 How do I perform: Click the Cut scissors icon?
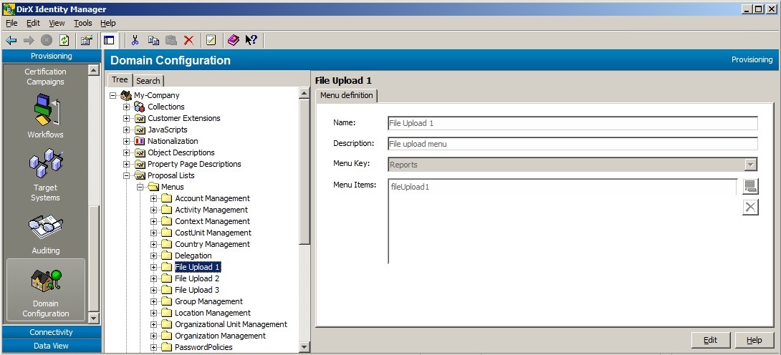pyautogui.click(x=135, y=40)
